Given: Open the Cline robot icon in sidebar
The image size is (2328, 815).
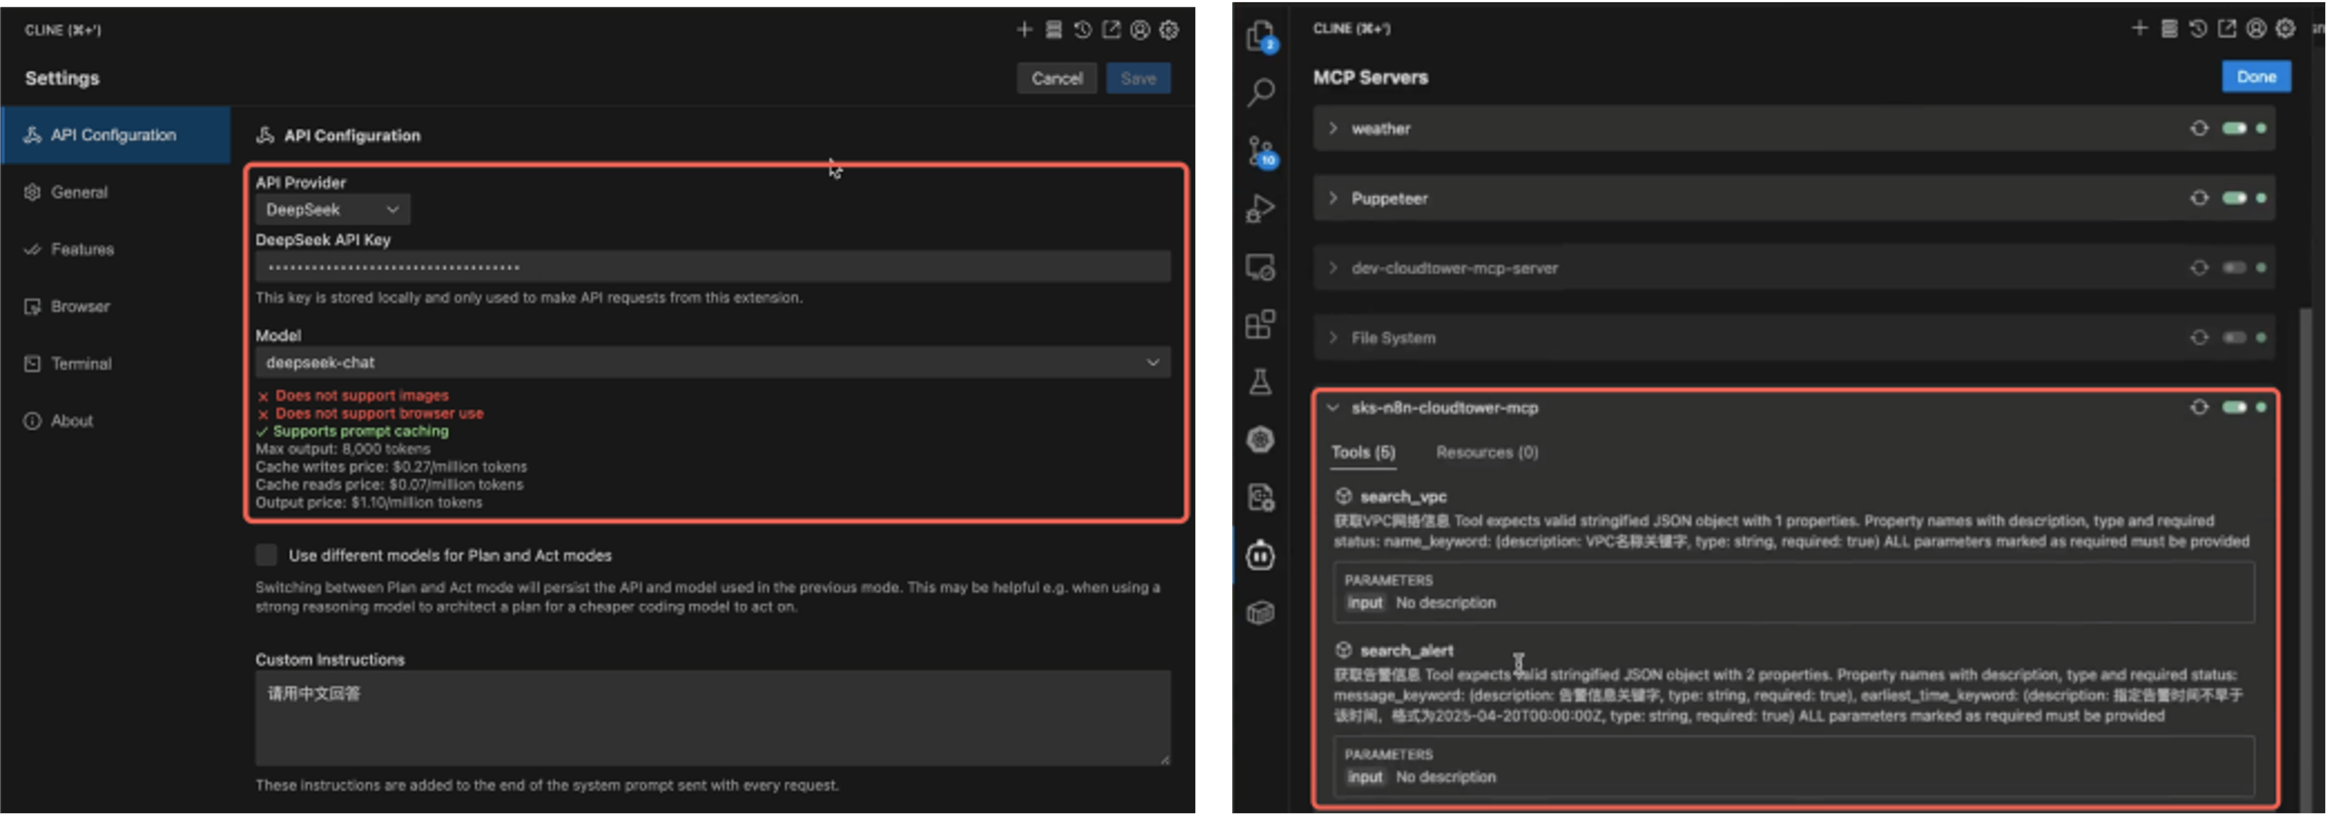Looking at the screenshot, I should [1260, 555].
